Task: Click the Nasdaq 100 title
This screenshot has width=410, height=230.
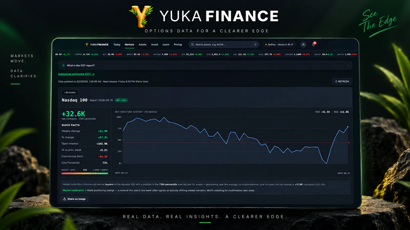Action: click(x=75, y=100)
